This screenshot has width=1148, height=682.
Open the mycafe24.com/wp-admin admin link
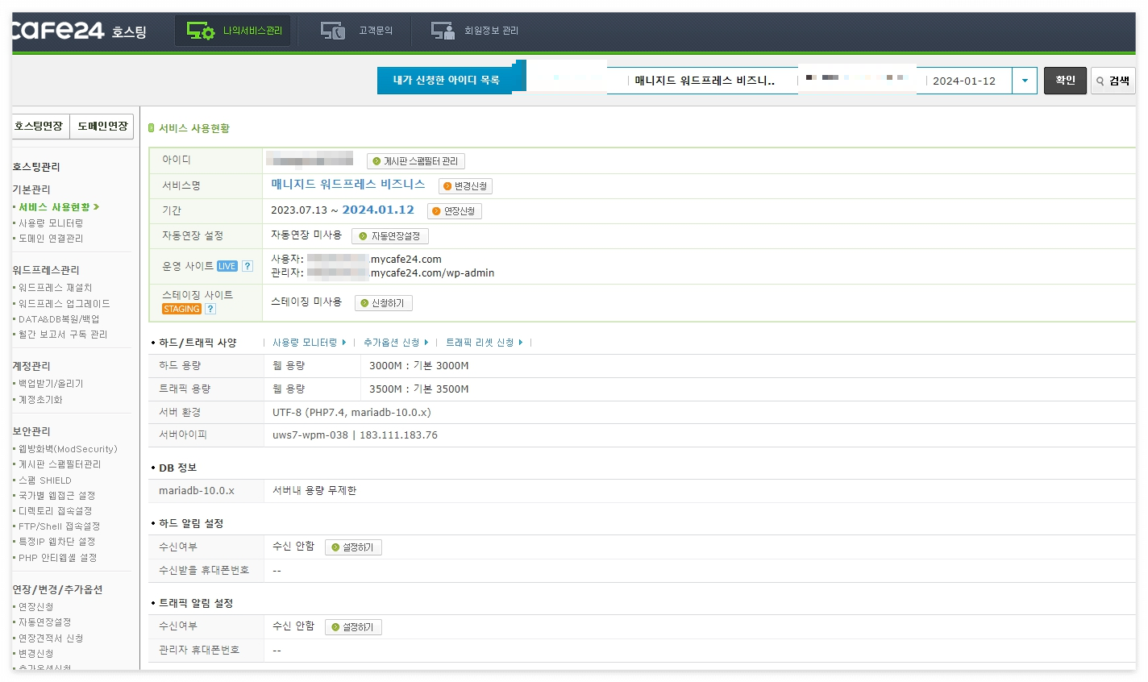coord(401,273)
